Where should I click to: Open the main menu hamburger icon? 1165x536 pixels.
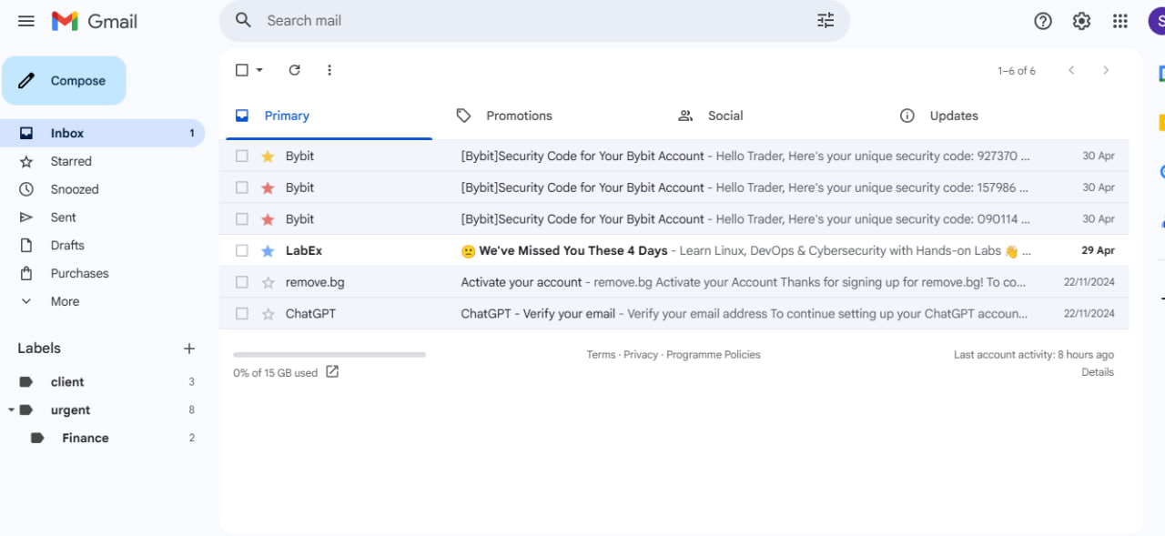[26, 21]
